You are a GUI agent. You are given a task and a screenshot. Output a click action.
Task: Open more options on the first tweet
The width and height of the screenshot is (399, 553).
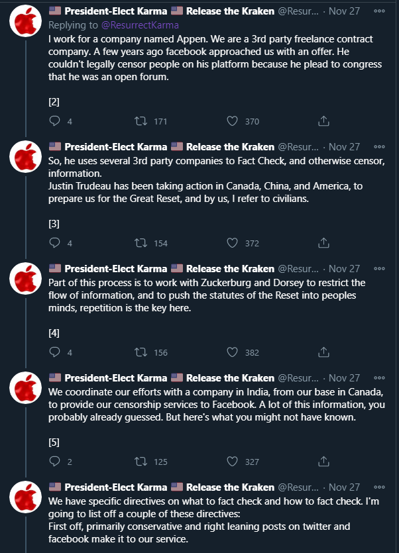pyautogui.click(x=378, y=11)
